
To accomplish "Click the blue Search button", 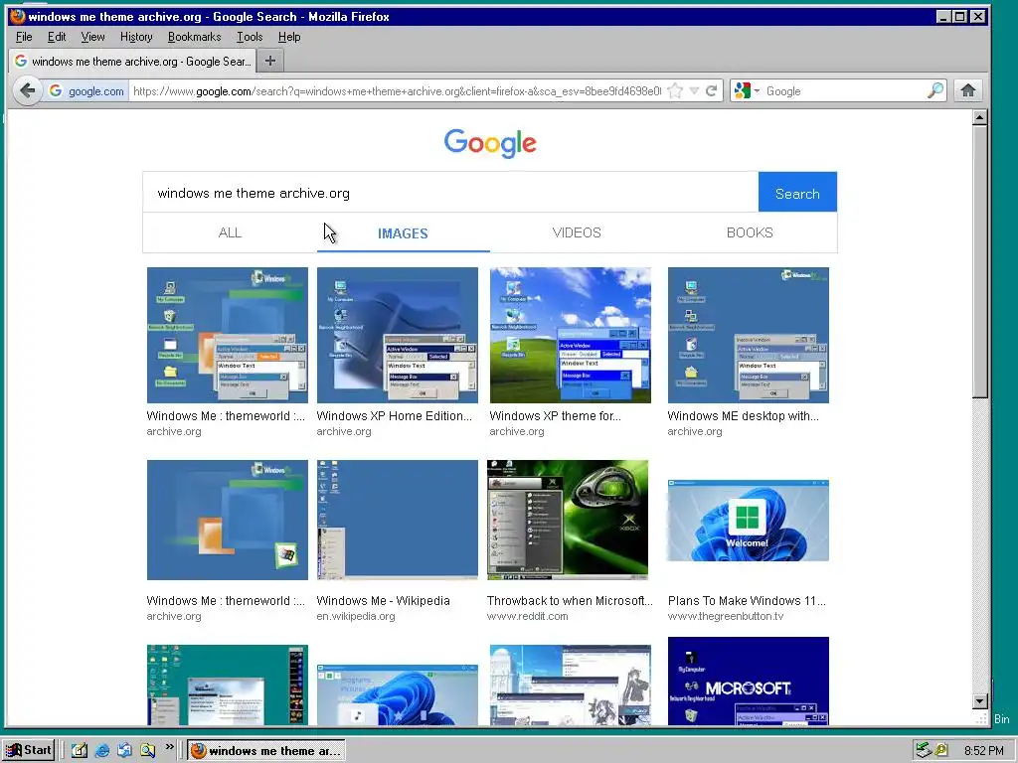I will (797, 193).
